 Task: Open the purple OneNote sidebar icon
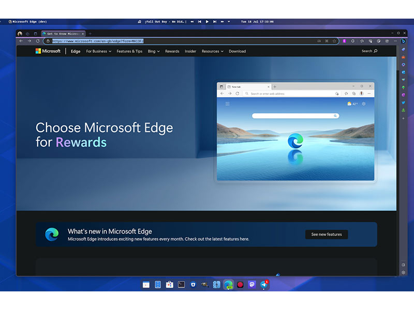(x=403, y=95)
